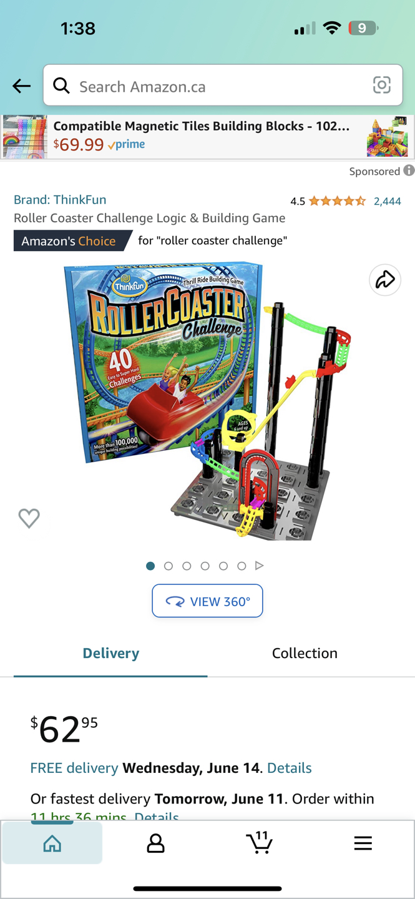
Task: Select the second image carousel dot
Action: [x=168, y=566]
